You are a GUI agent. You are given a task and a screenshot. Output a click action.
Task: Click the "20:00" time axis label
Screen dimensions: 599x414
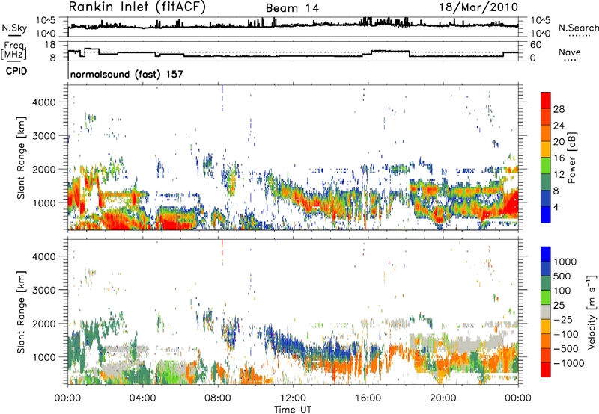[x=443, y=398]
